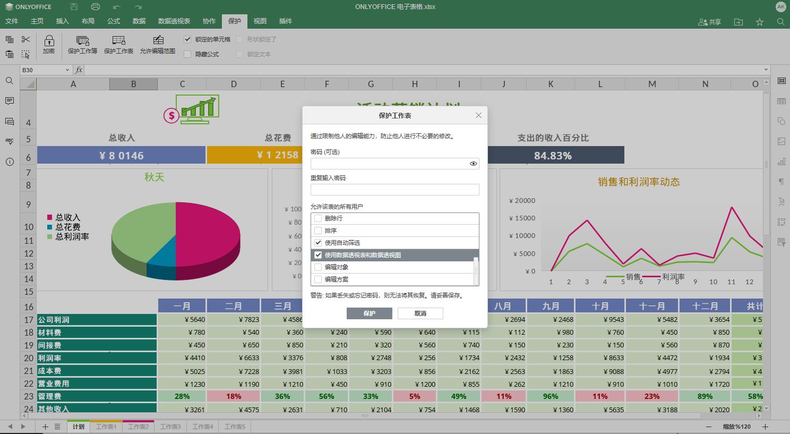Select the 保护工作簿 tool

point(82,45)
